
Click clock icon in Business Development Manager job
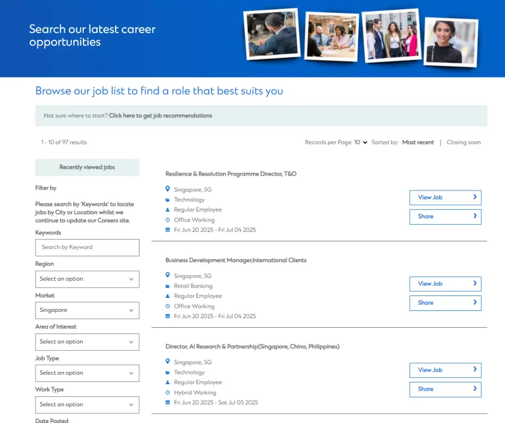(x=167, y=306)
